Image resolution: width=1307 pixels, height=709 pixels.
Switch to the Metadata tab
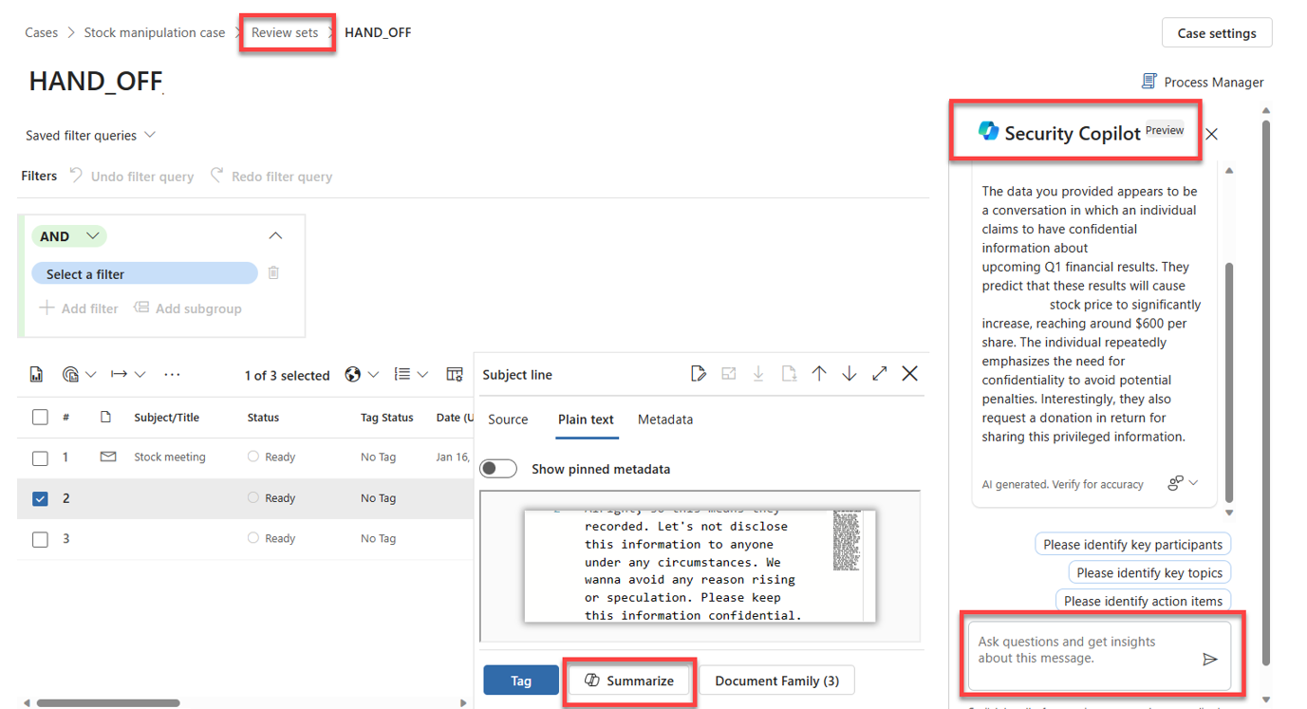click(x=665, y=420)
